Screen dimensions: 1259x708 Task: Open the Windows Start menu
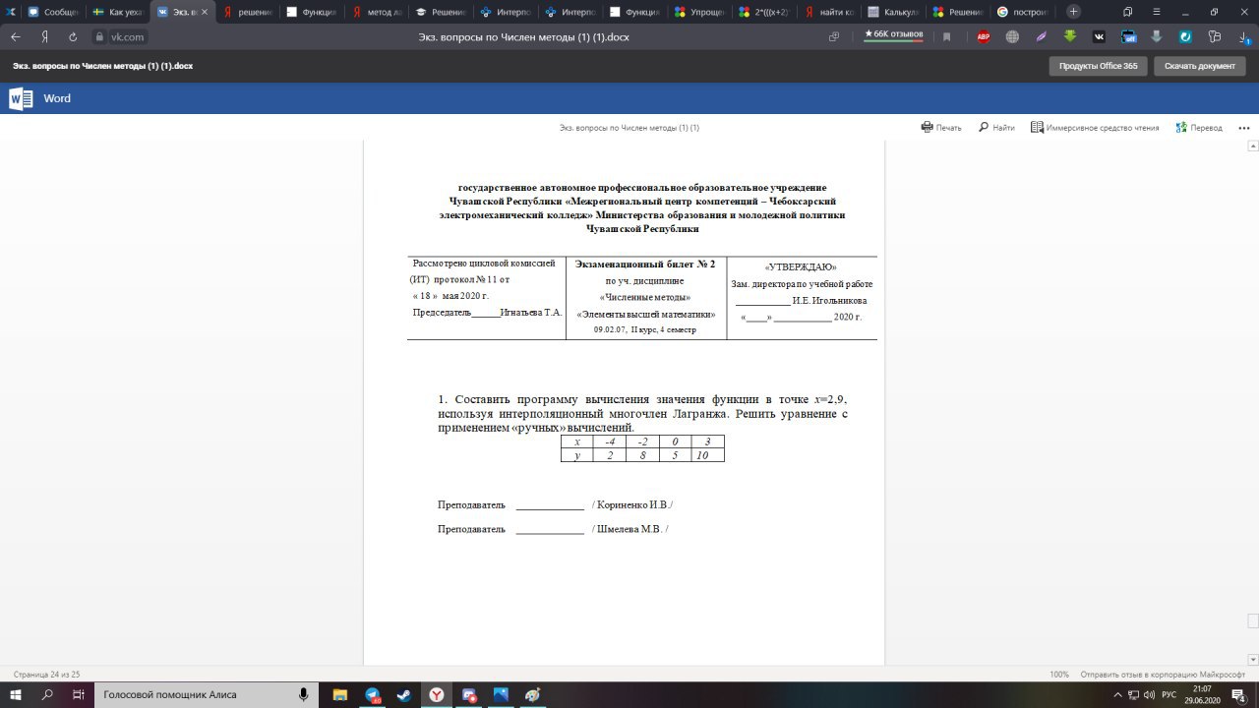pyautogui.click(x=16, y=694)
